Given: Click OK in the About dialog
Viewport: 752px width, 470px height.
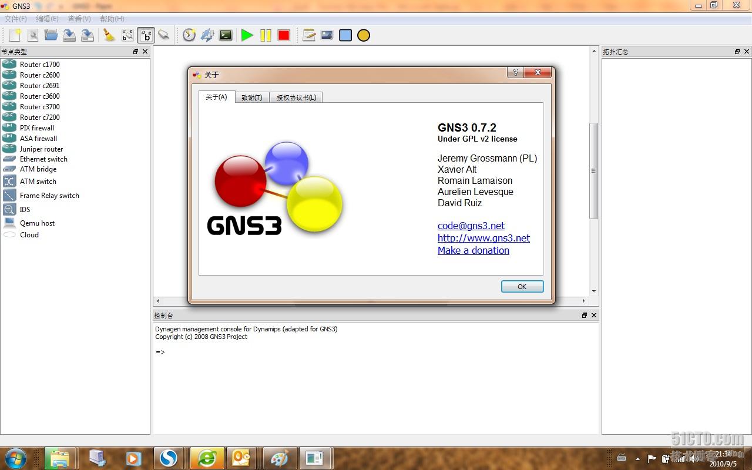Looking at the screenshot, I should point(522,287).
